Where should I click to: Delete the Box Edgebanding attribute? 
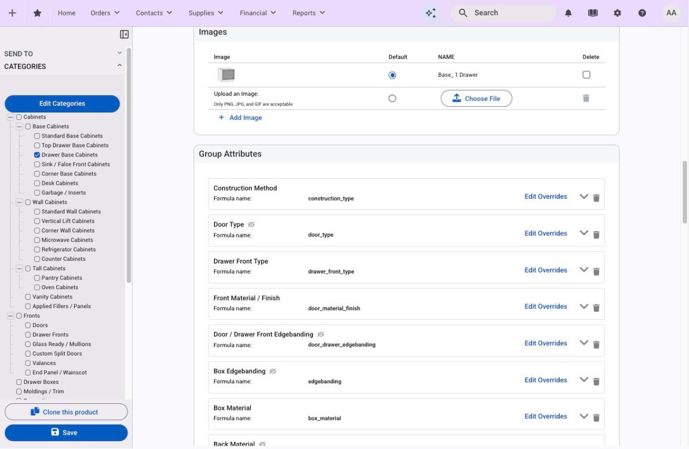point(596,381)
